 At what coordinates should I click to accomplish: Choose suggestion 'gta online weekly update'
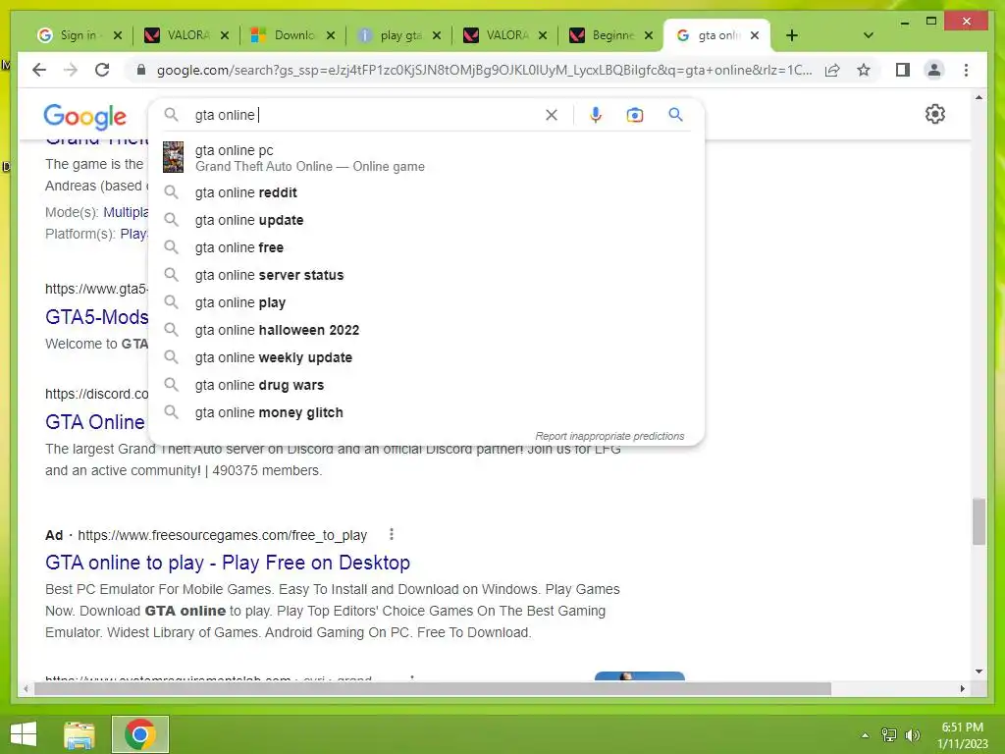tap(426, 357)
